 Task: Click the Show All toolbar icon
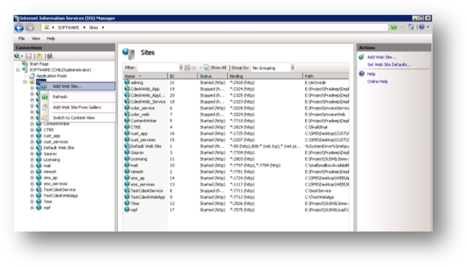pyautogui.click(x=206, y=68)
